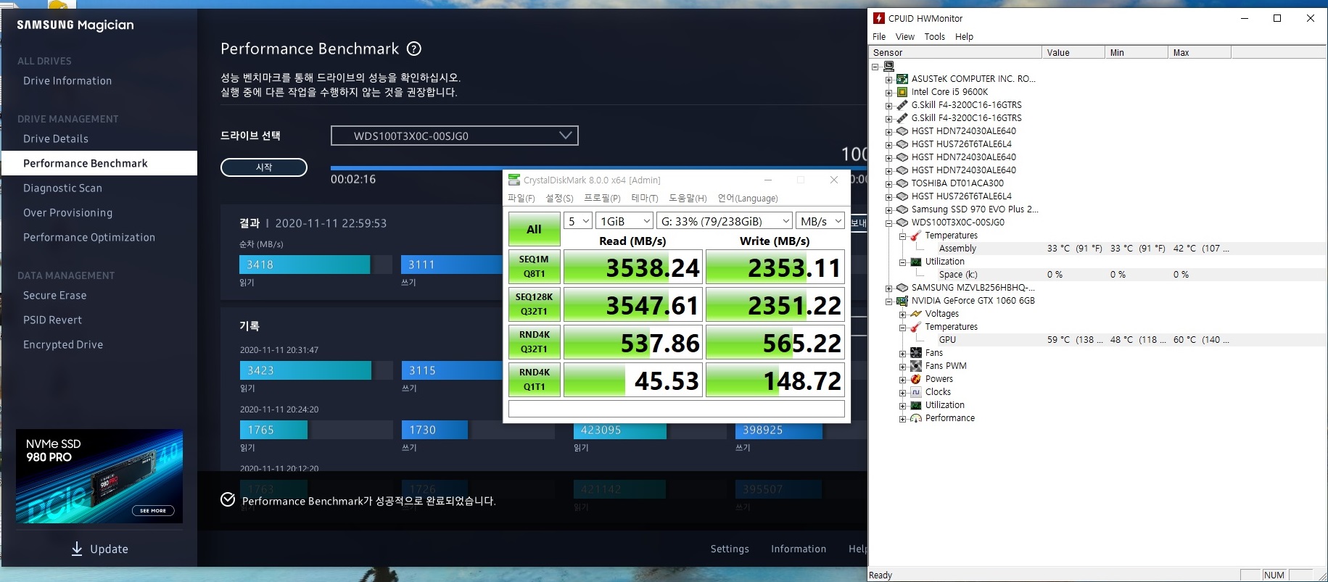The height and width of the screenshot is (582, 1328).
Task: Collapse the WDS100T3X0C-00SJG0 tree node
Action: [x=889, y=223]
